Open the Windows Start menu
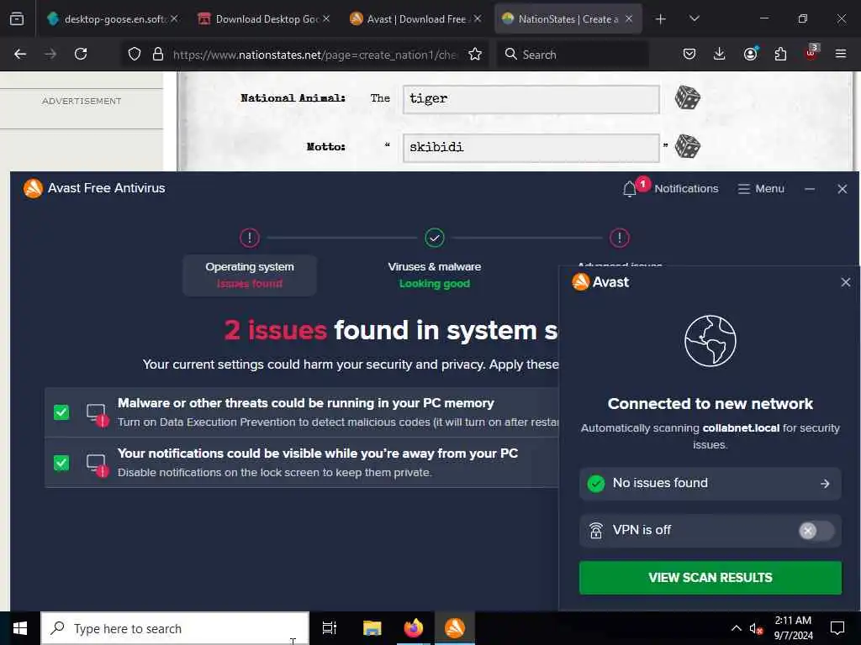This screenshot has height=645, width=861. click(x=20, y=628)
